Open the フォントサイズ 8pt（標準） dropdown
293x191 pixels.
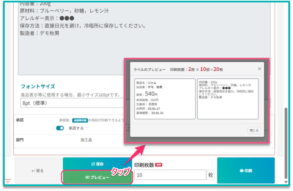(69, 103)
